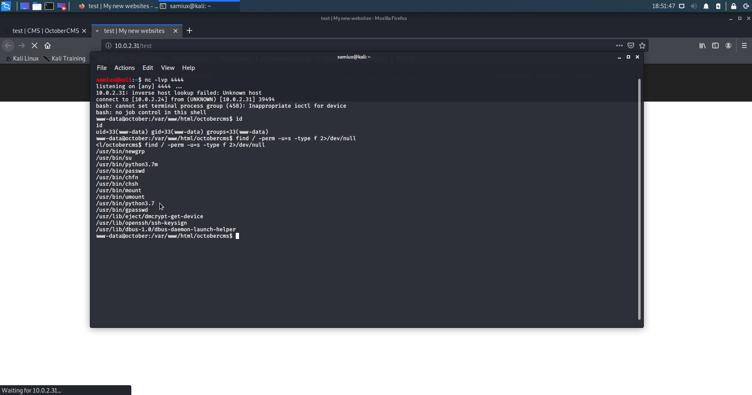Click /usr/lib/eject/dmcrypt-get-device line
Viewport: 752px width, 395px height.
[150, 216]
